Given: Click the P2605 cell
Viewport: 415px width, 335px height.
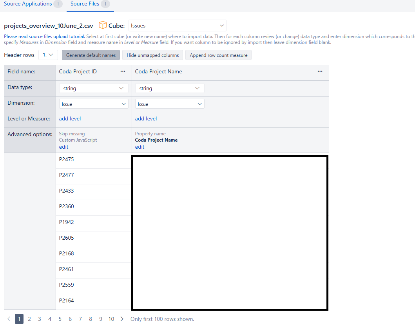Looking at the screenshot, I should pos(94,239).
